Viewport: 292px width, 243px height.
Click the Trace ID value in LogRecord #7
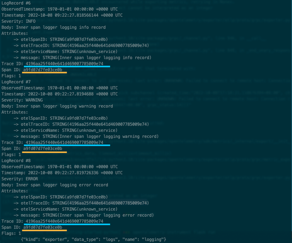(64, 143)
